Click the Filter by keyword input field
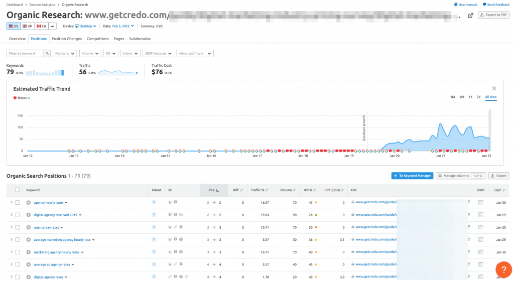Screen dimensions: 514x281 (25, 53)
